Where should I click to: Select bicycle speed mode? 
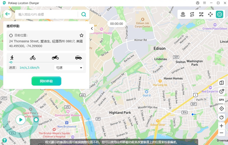click(33, 58)
